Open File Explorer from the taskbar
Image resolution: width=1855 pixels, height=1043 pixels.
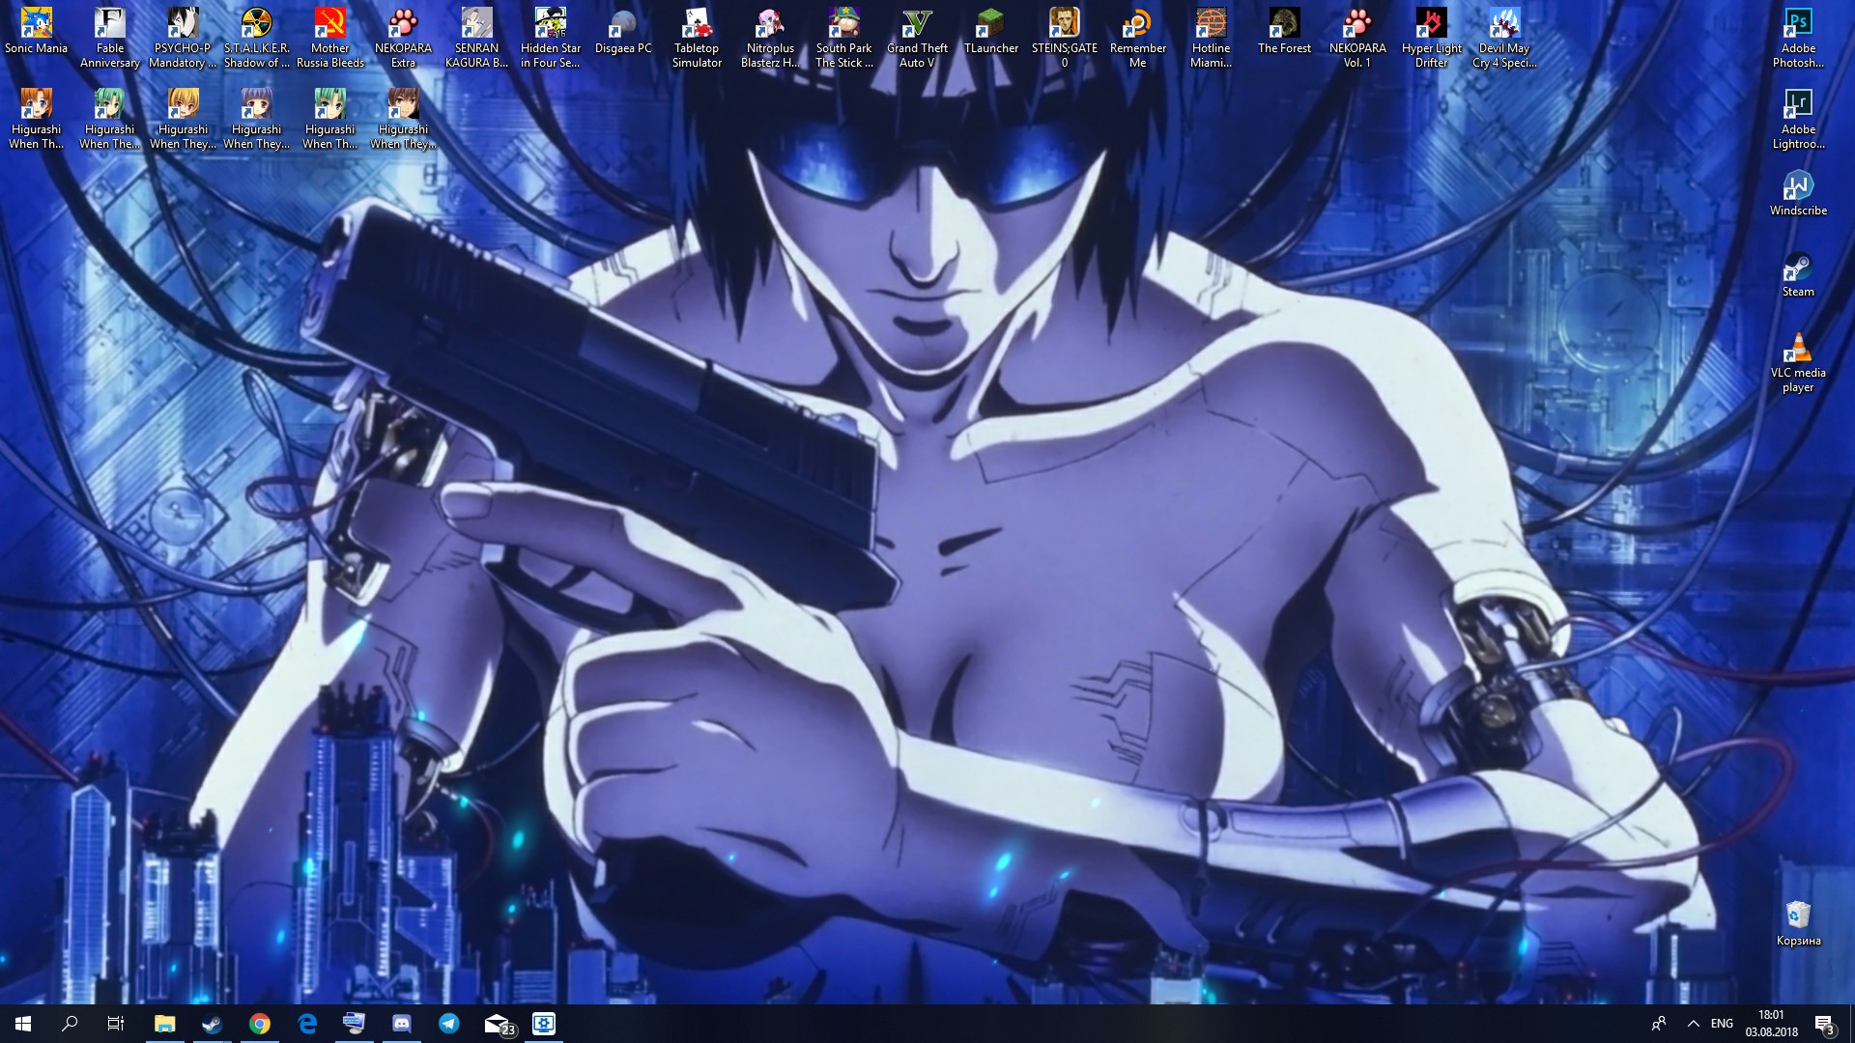(165, 1024)
